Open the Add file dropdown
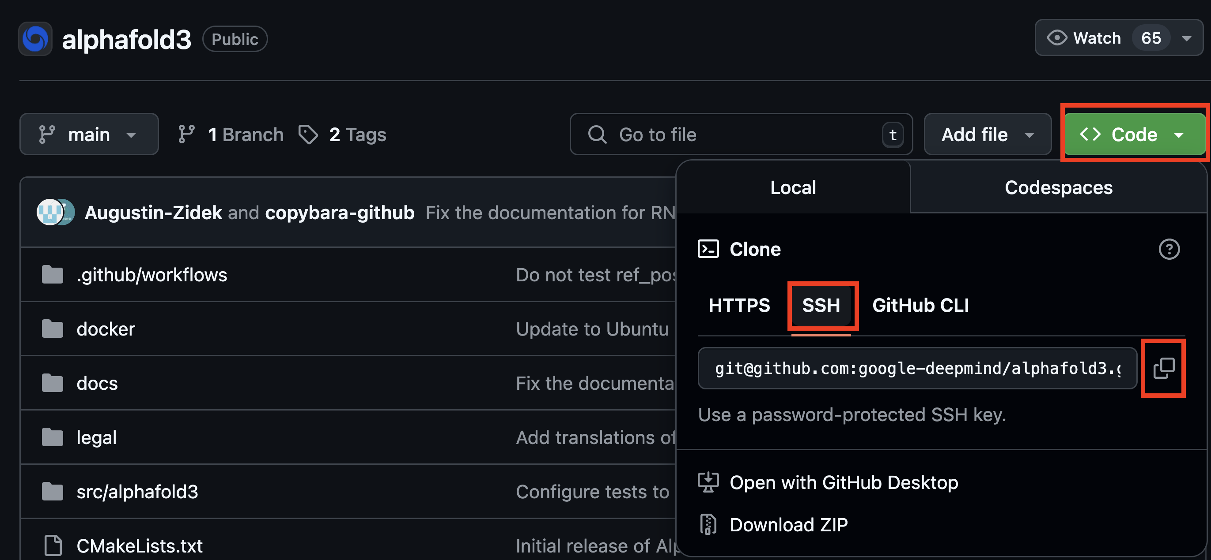1211x560 pixels. pos(987,134)
